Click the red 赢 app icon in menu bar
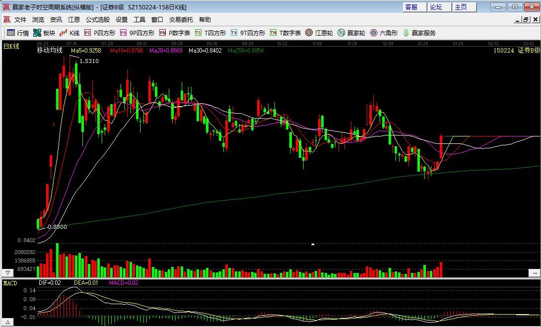 [6, 20]
